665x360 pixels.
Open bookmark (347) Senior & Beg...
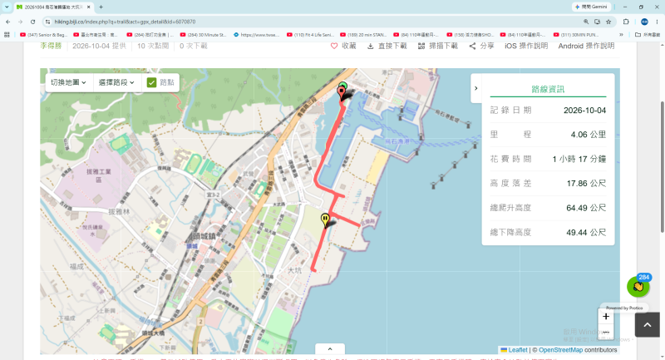(x=44, y=35)
